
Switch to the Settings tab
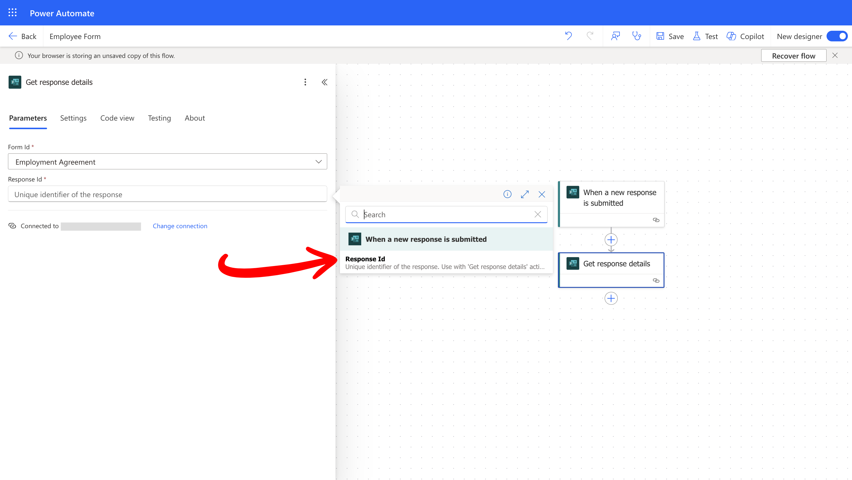[x=73, y=118]
